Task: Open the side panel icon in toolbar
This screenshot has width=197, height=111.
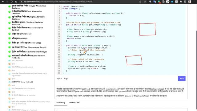Action: pos(185,2)
